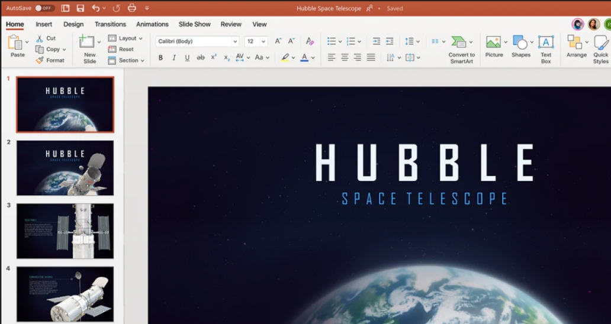Click the Copy button
Image resolution: width=611 pixels, height=324 pixels.
tap(47, 50)
